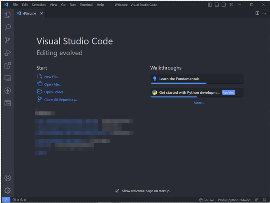Toggle the bottom panel layout icon

pos(217,5)
